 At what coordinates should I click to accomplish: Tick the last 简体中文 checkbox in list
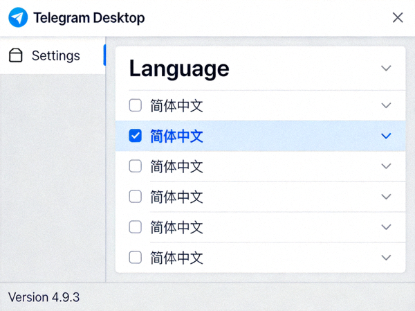coord(136,257)
